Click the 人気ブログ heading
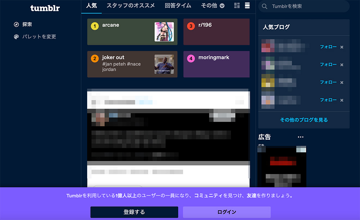 [276, 27]
